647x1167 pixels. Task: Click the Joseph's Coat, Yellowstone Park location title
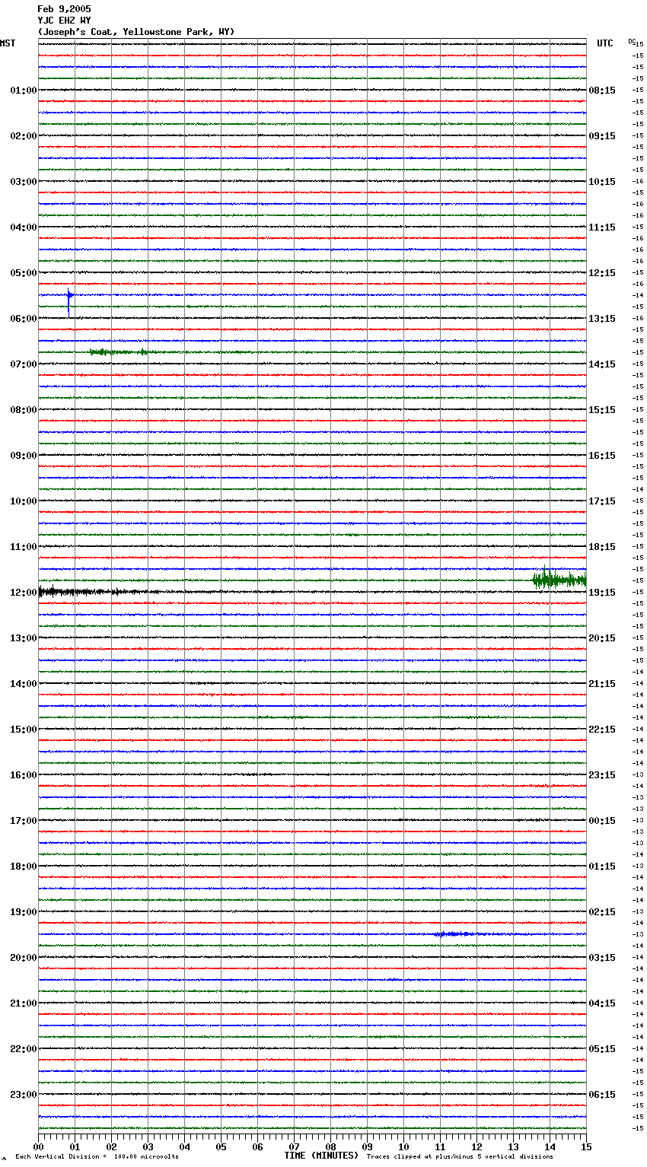click(136, 32)
